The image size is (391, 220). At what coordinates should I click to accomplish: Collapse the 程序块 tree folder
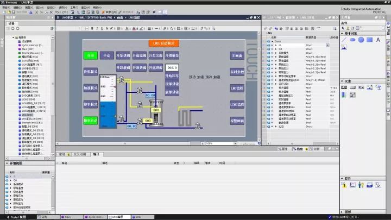[14, 37]
